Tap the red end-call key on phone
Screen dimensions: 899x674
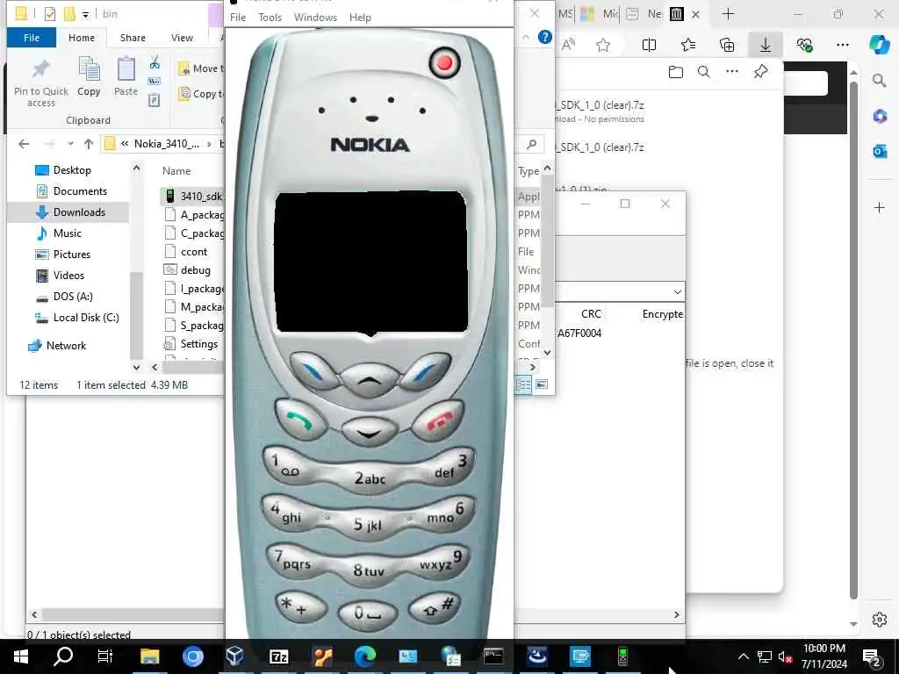click(438, 419)
